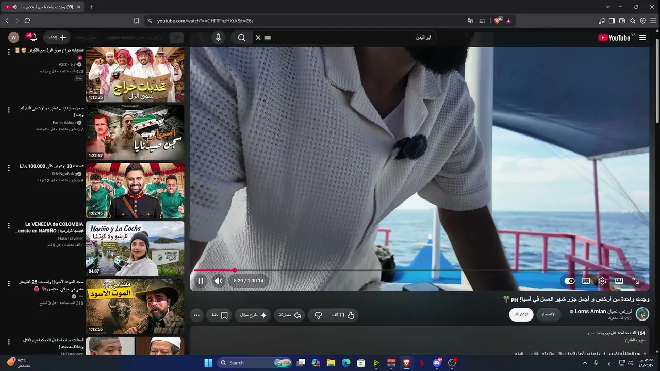The height and width of the screenshot is (371, 660).
Task: Start voice search with microphone
Action: tap(218, 38)
